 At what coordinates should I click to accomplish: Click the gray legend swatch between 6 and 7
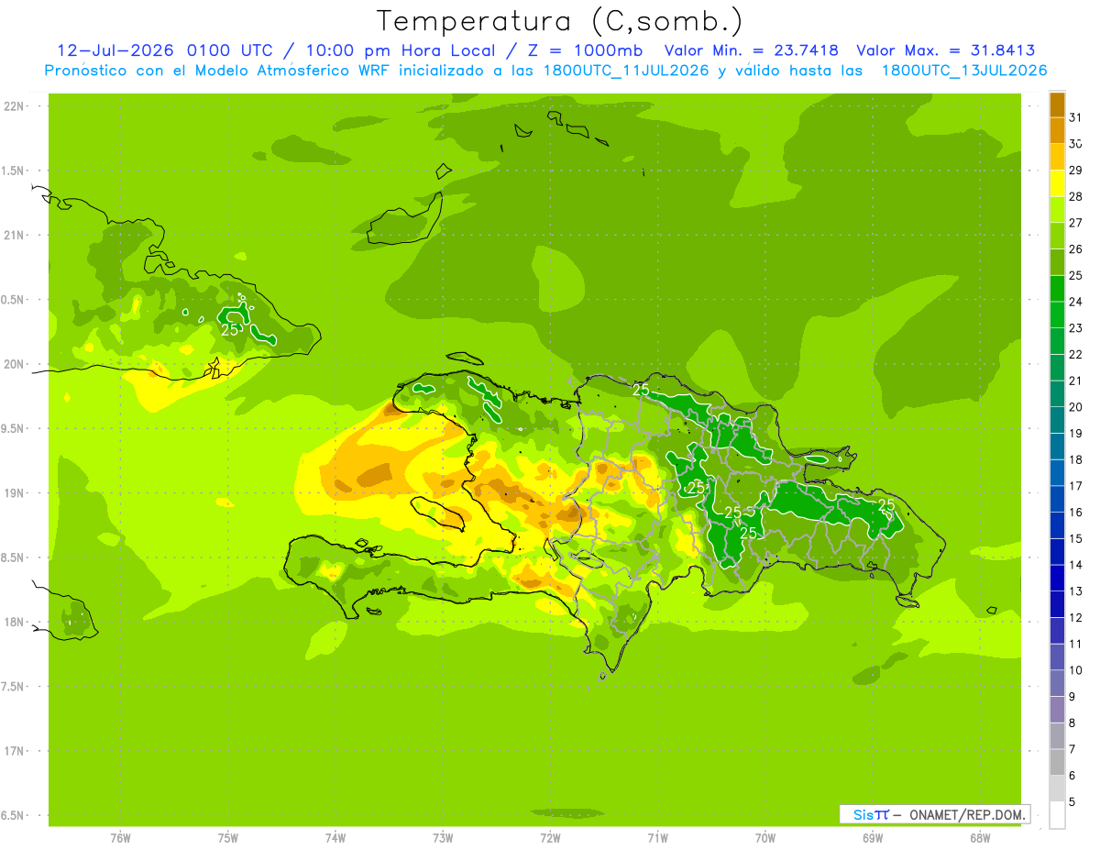[1057, 763]
